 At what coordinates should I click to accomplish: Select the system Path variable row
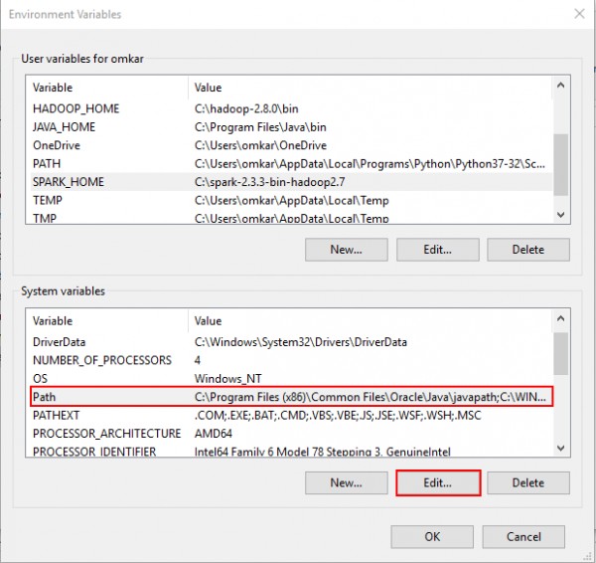click(46, 397)
